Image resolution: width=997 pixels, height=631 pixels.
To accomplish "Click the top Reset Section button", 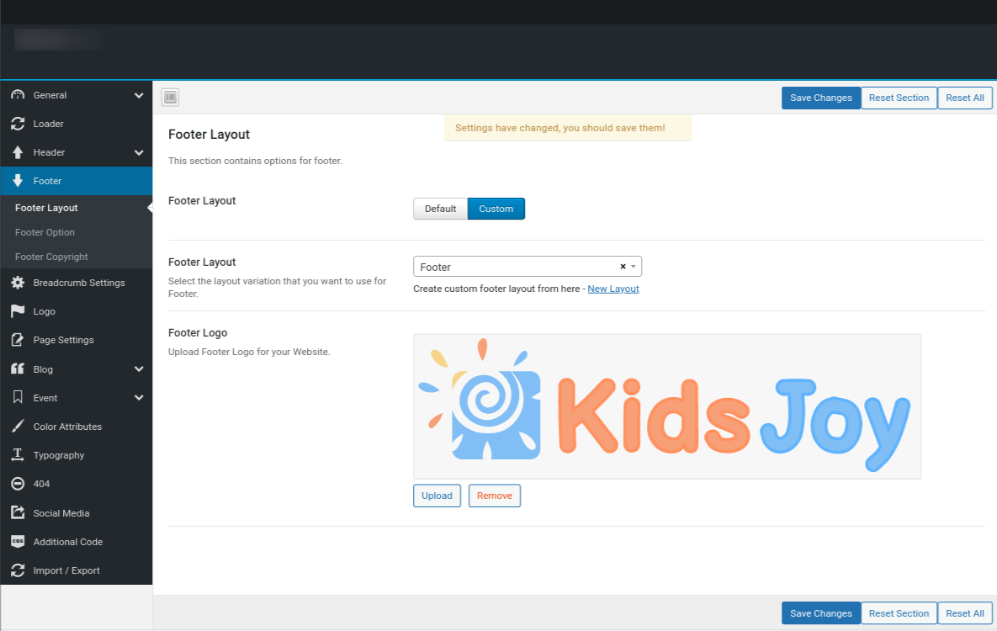I will (899, 98).
